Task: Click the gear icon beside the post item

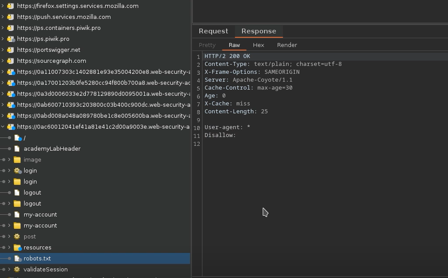Action: click(17, 236)
